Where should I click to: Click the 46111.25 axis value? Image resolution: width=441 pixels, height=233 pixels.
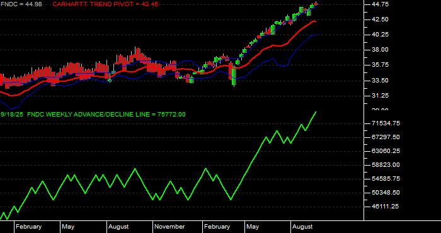pyautogui.click(x=386, y=207)
